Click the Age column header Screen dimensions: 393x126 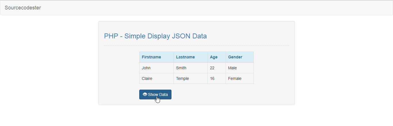(214, 57)
